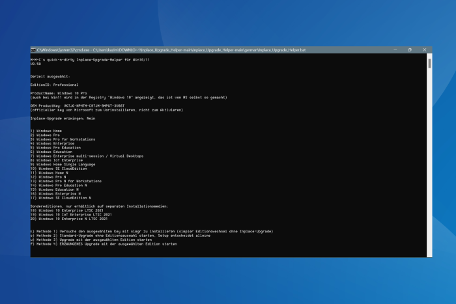Click 'ProductName: Windows 10 Pro' line
Viewport: 456px width, 304px height.
tap(59, 93)
